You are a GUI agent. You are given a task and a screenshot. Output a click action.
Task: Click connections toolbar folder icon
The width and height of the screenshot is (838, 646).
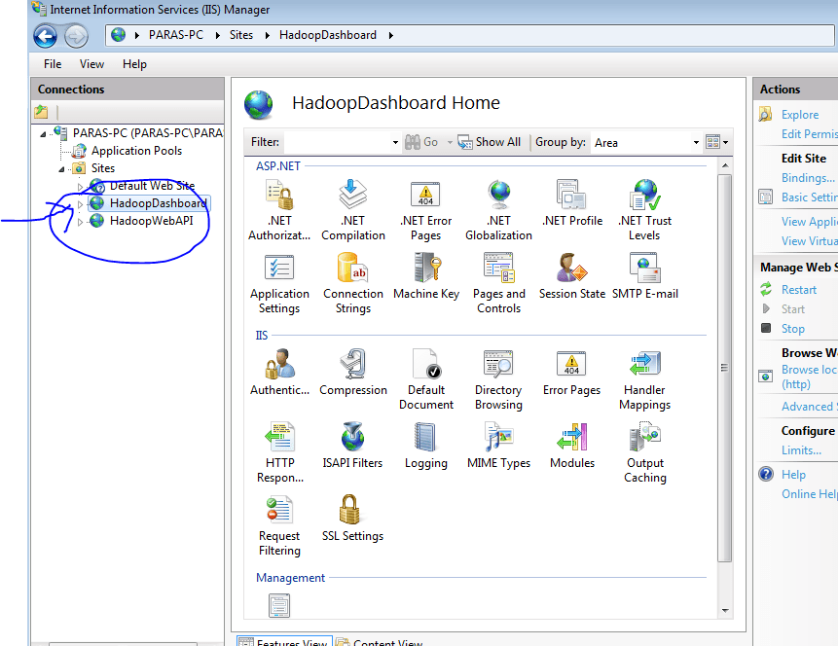pos(41,112)
